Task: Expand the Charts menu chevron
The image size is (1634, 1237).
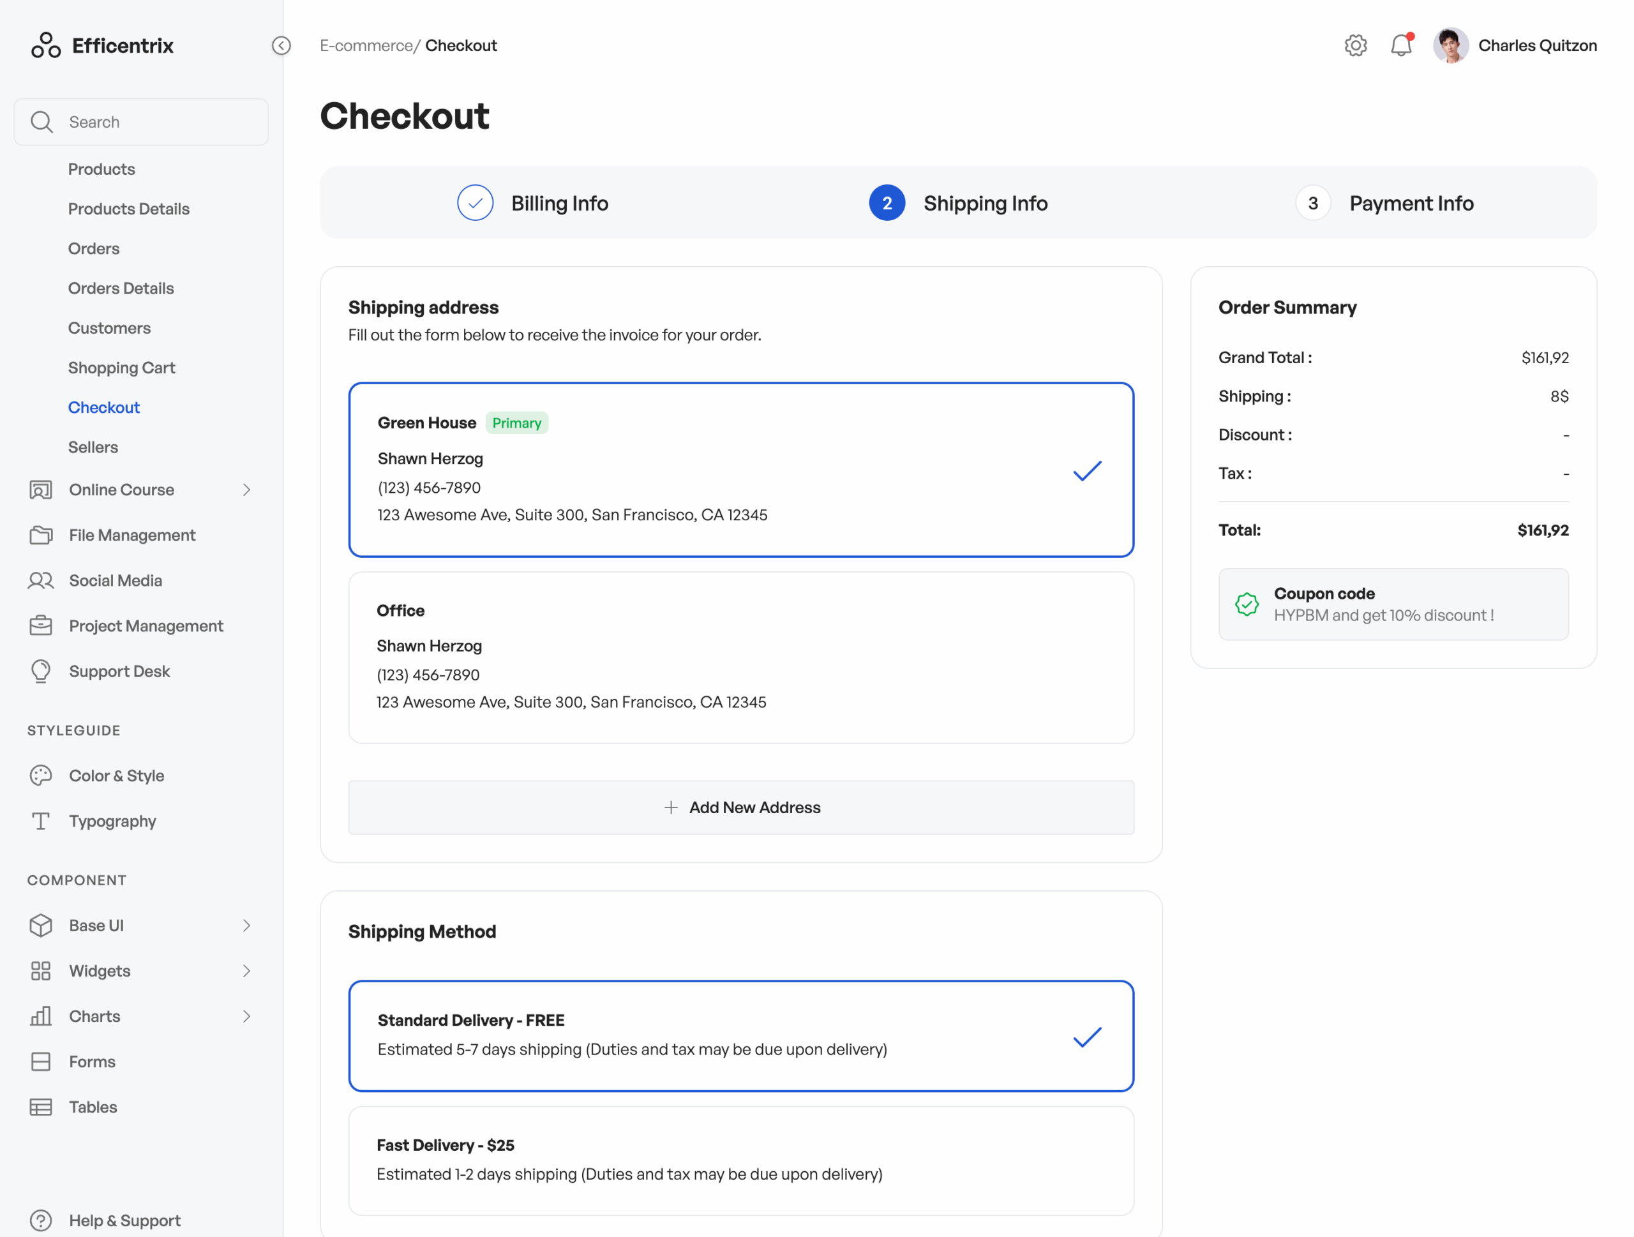Action: click(246, 1016)
